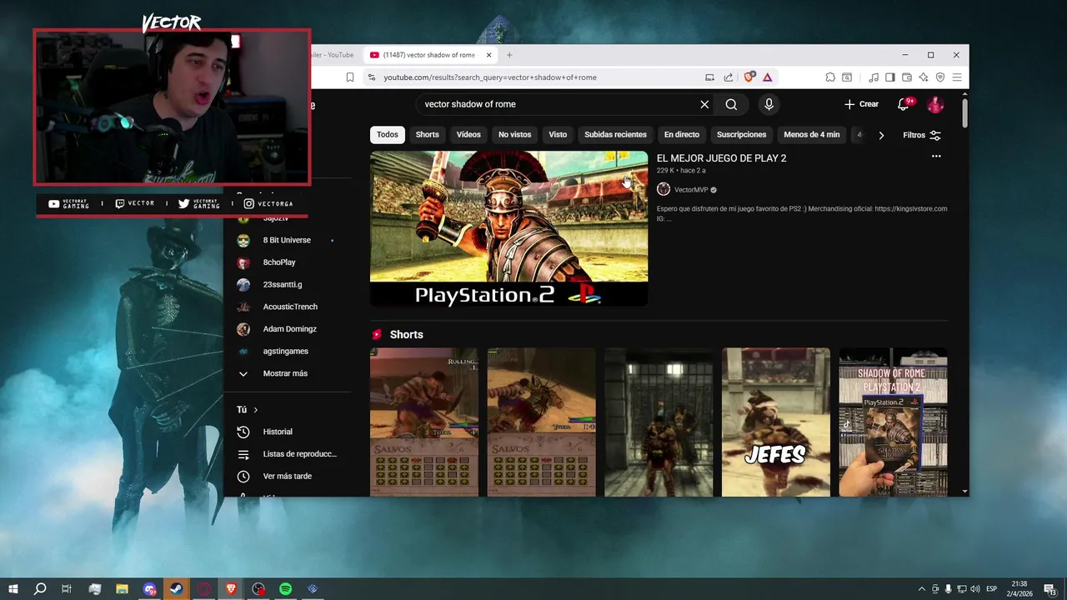Open the Brave Wallet icon
This screenshot has height=600, width=1067.
pyautogui.click(x=907, y=77)
